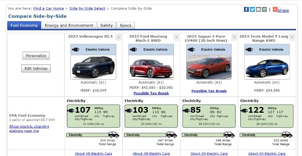Click the orange Jaguar I-Pace photo
This screenshot has height=156, width=302.
pyautogui.click(x=209, y=67)
